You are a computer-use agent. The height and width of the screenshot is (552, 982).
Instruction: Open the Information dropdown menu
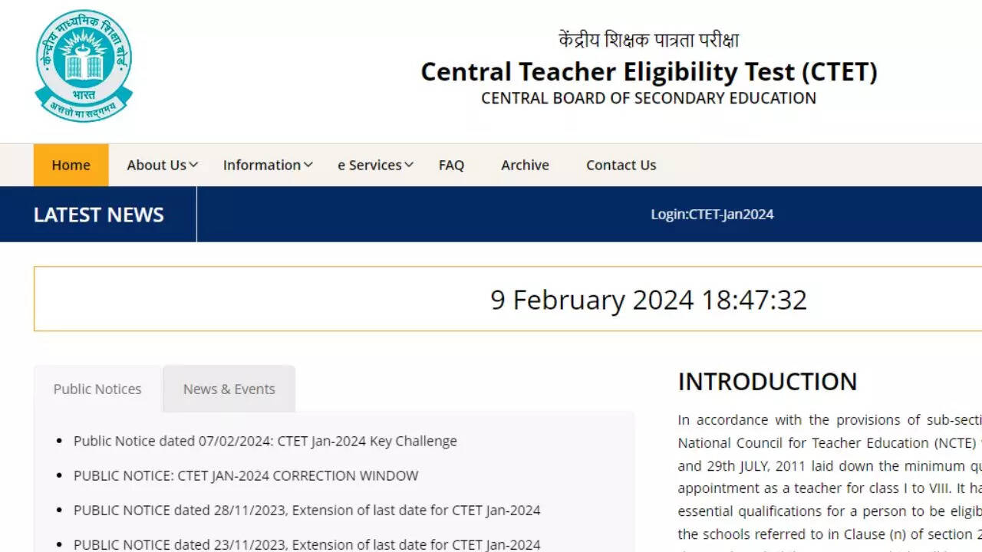(267, 165)
